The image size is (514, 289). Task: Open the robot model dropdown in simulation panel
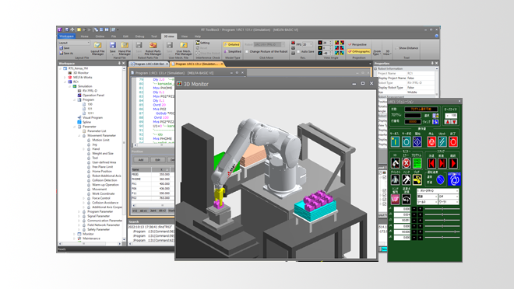click(x=438, y=190)
